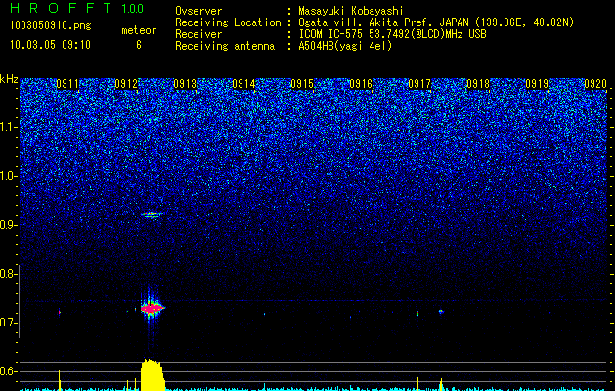Click the 0916 time marker
Viewport: 615px width, 391px height.
tap(361, 84)
